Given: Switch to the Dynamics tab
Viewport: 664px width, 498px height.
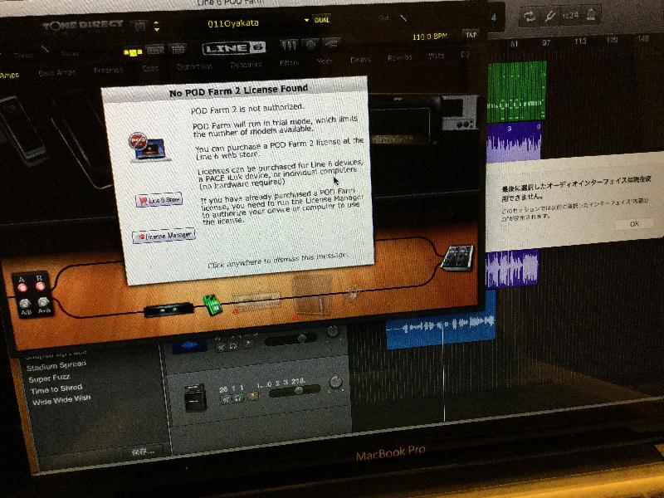Looking at the screenshot, I should coord(246,65).
